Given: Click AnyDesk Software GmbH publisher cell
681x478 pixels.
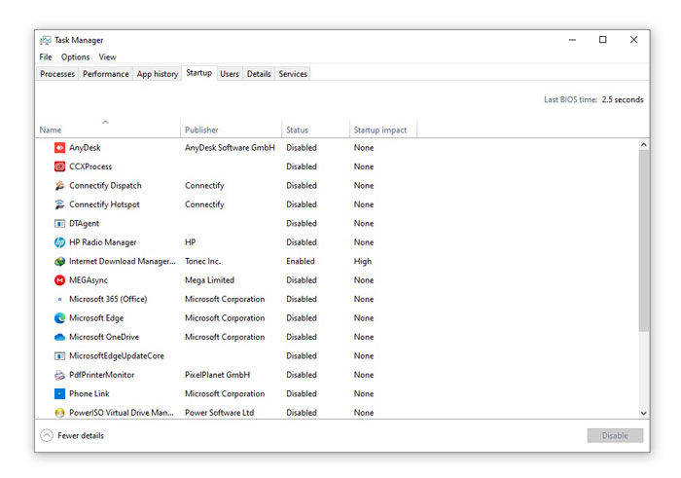Looking at the screenshot, I should pos(230,148).
